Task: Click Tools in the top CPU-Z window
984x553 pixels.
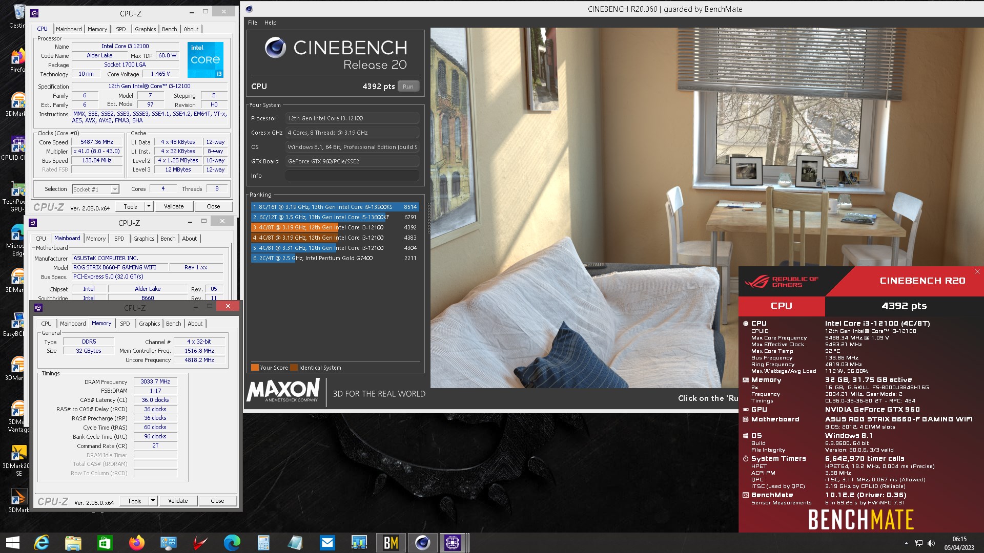Action: click(130, 206)
